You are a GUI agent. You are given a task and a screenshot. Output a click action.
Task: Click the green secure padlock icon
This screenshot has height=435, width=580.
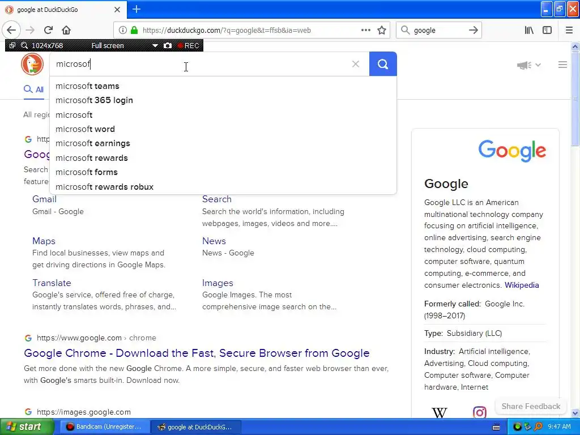pos(134,31)
